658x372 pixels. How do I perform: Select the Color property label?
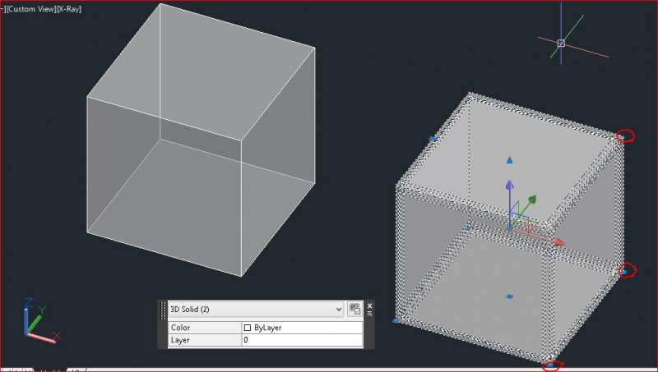pos(205,328)
